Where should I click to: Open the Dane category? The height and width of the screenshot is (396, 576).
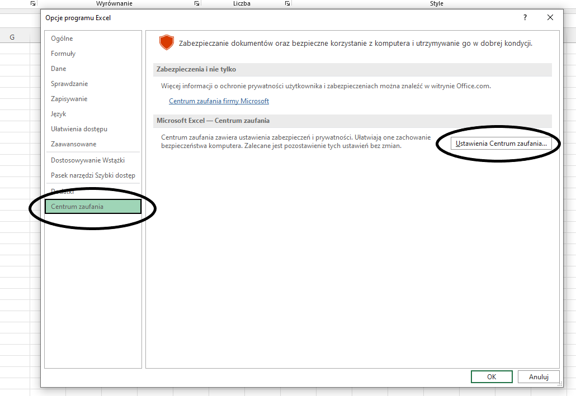tap(58, 69)
